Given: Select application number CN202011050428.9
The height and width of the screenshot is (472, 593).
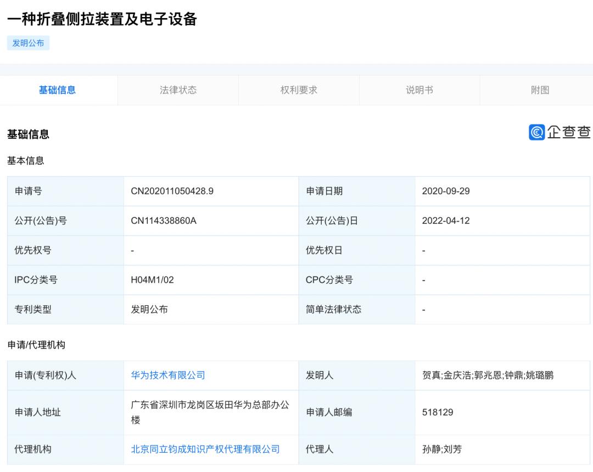Looking at the screenshot, I should (x=172, y=191).
